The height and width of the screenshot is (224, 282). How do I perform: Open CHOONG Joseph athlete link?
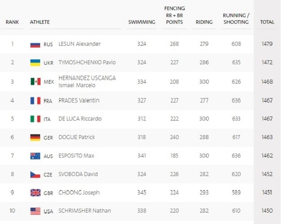(79, 193)
